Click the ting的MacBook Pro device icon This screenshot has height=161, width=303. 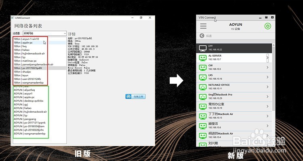pos(203,97)
